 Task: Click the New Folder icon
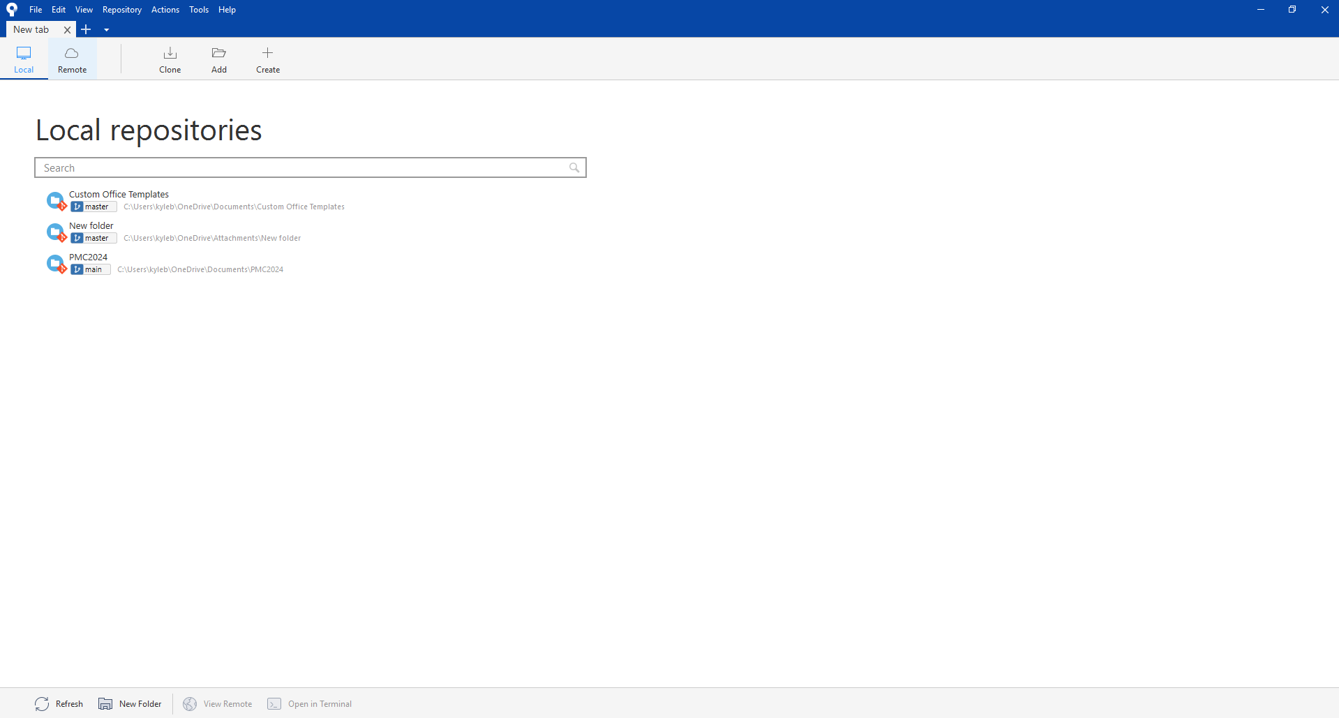click(x=105, y=703)
